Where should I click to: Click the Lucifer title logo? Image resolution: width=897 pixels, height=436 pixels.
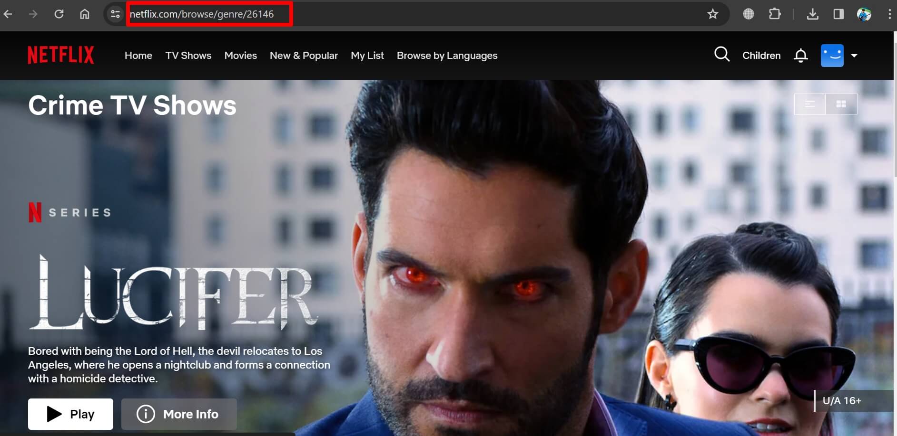[x=173, y=293]
